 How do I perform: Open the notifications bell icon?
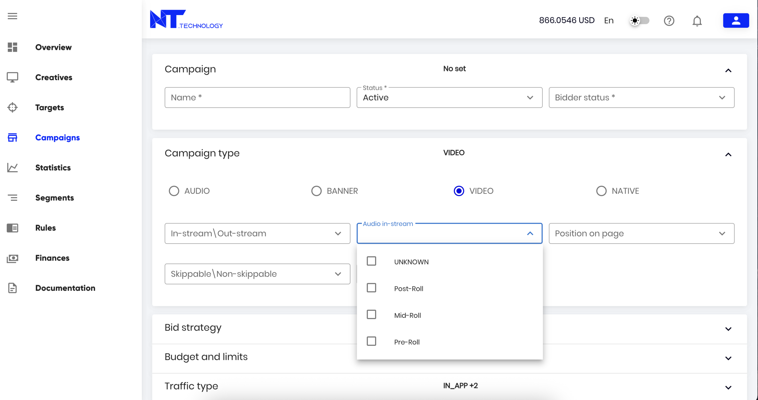click(x=697, y=21)
